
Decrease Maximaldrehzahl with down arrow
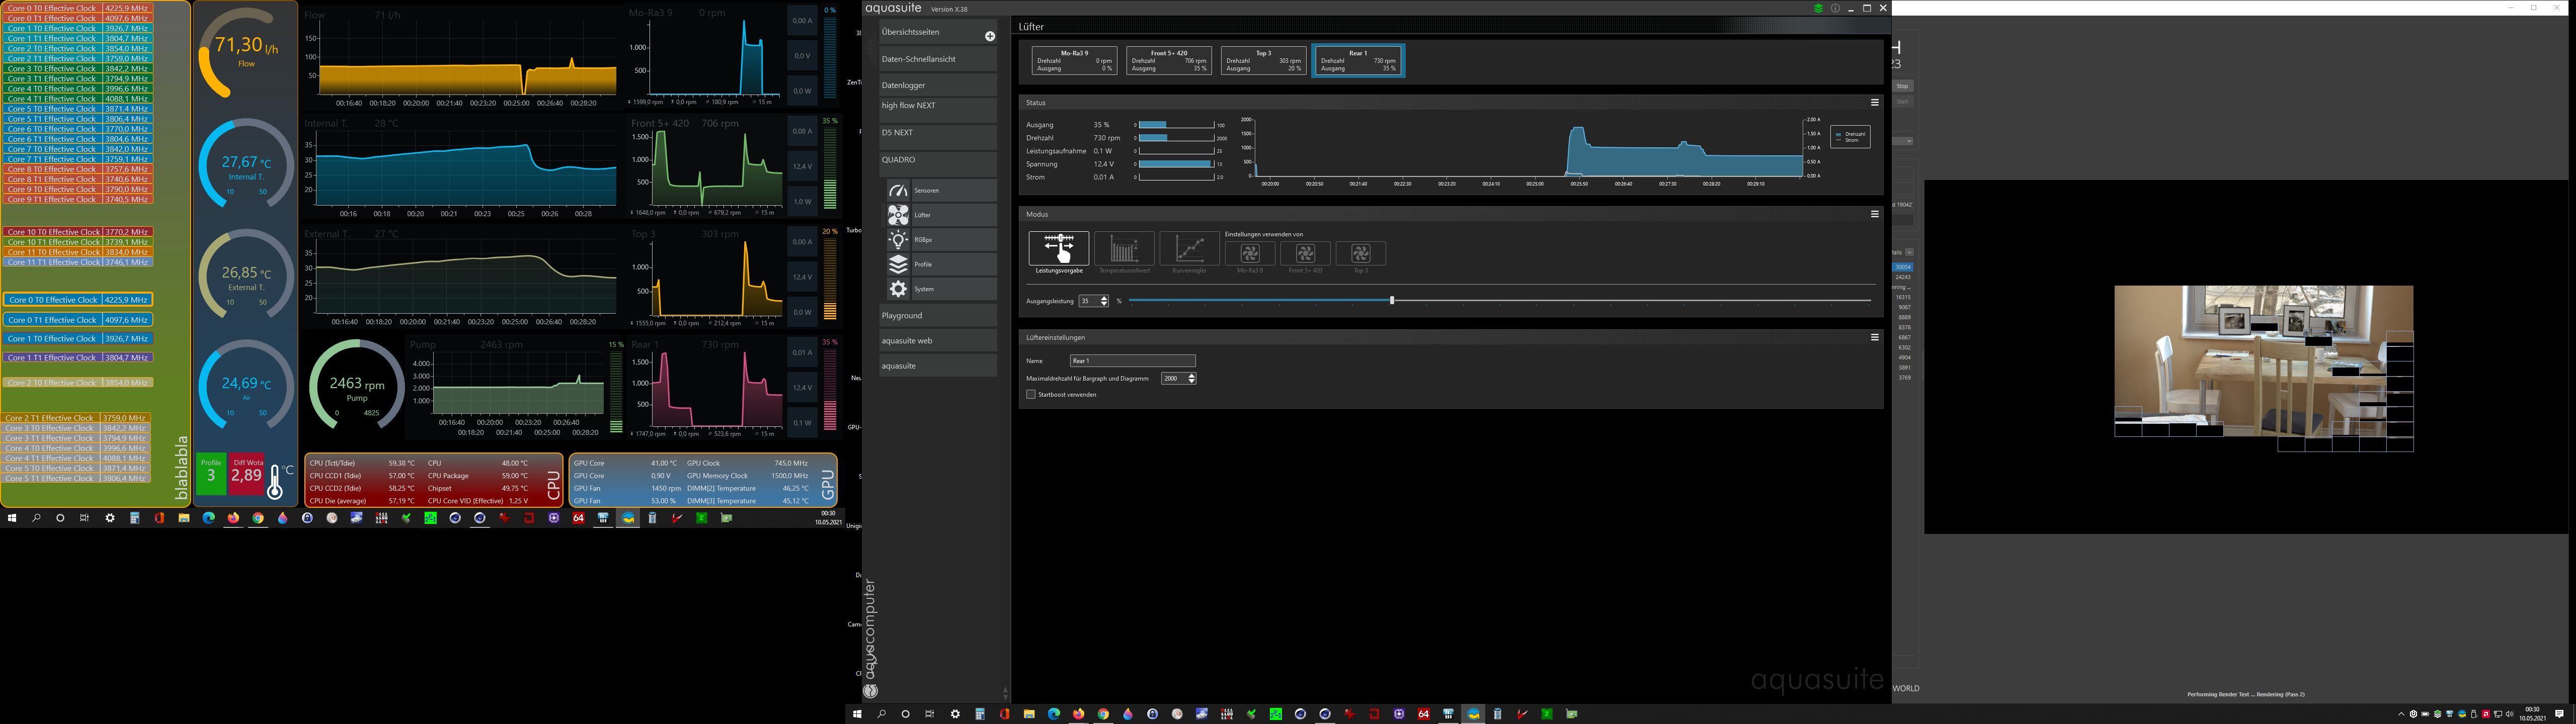pos(1191,381)
